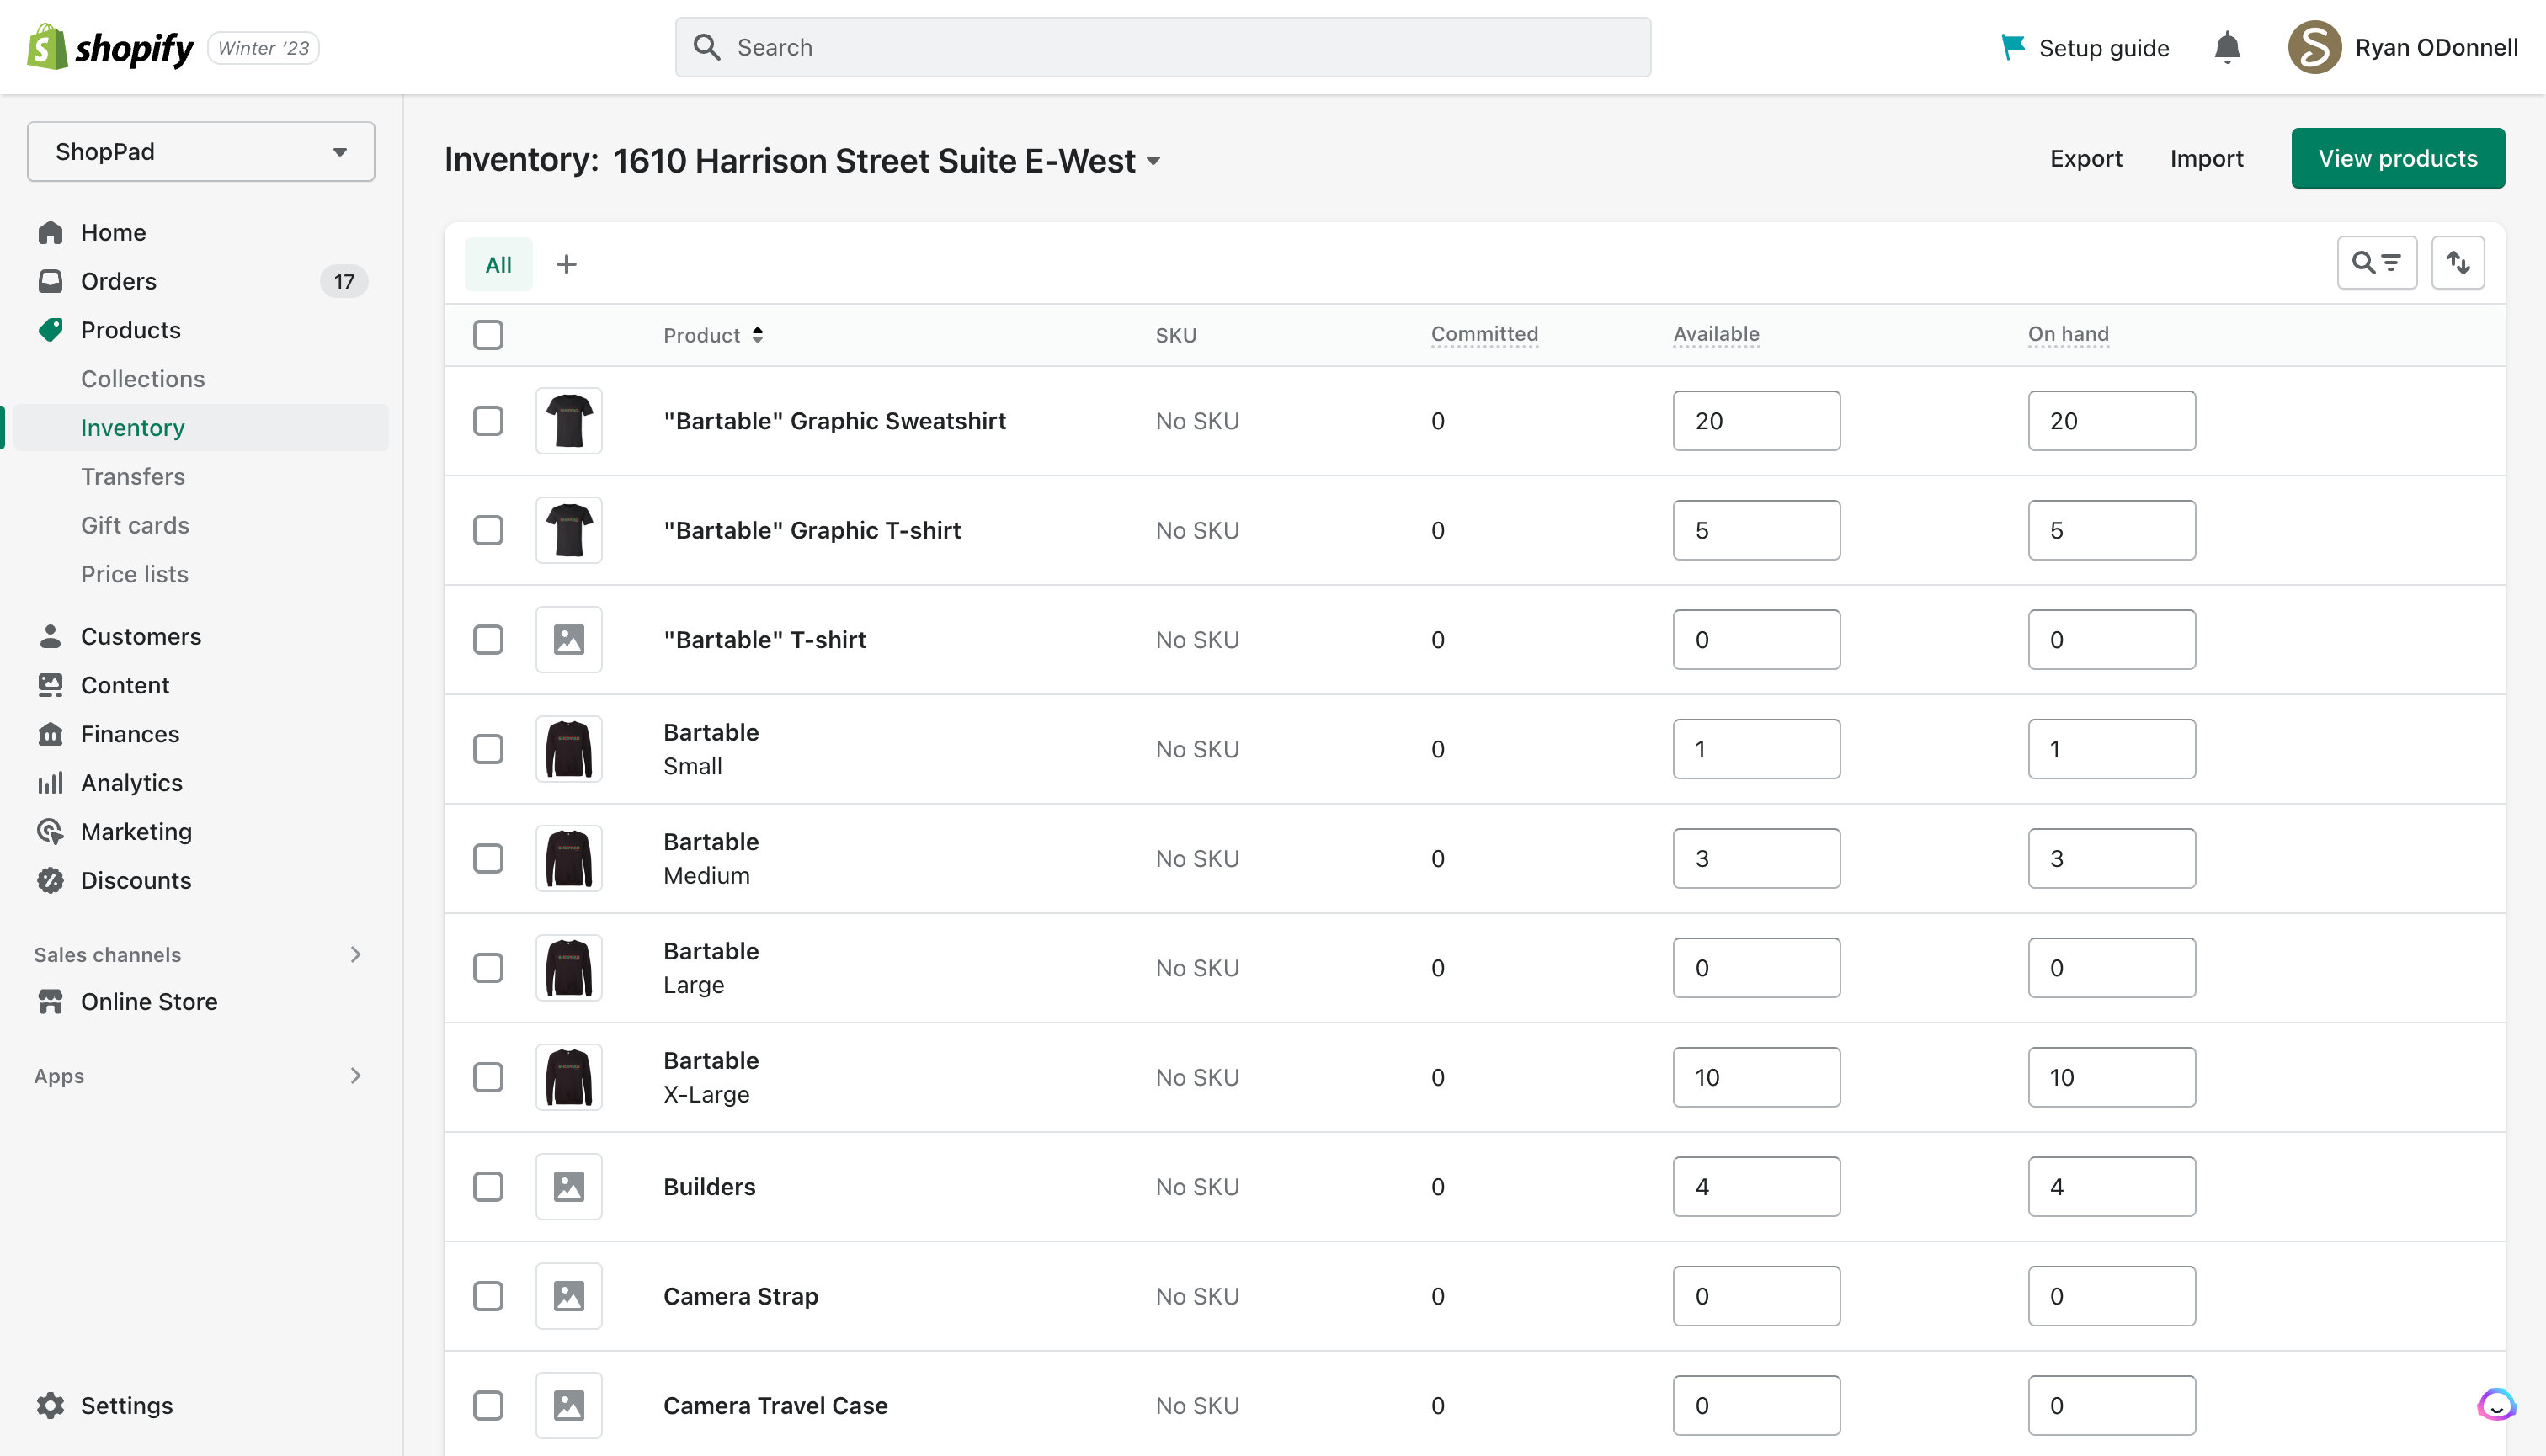
Task: Open the search and filter icon above the list
Action: [x=2377, y=262]
